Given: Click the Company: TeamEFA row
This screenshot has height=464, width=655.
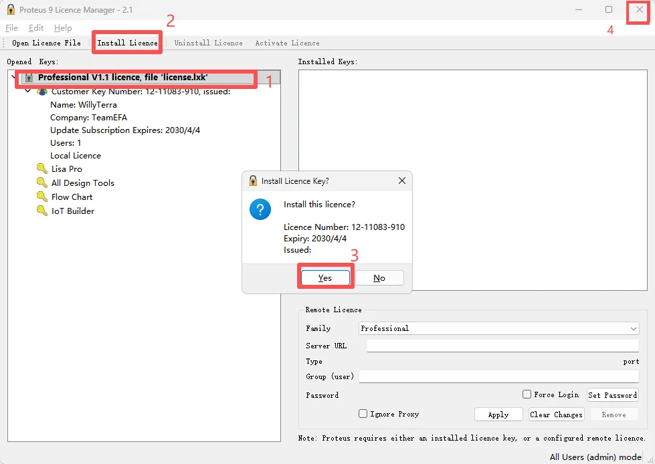Looking at the screenshot, I should (x=88, y=118).
